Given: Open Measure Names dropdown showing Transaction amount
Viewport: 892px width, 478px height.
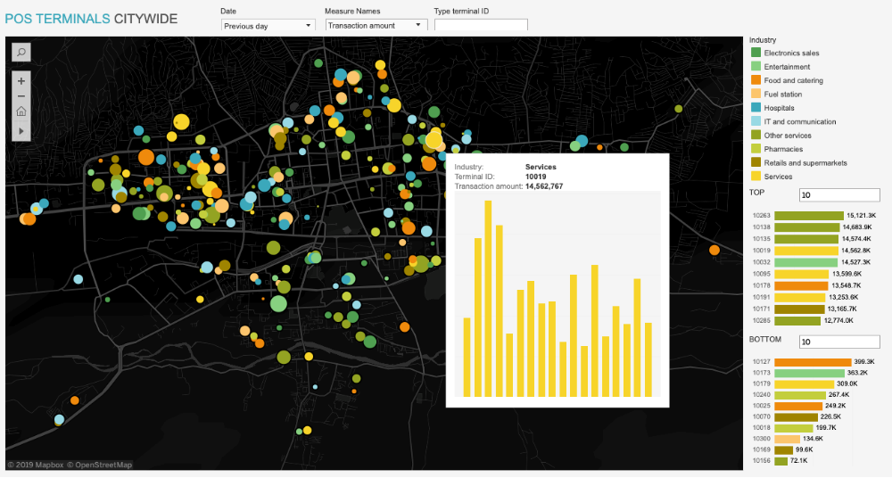Looking at the screenshot, I should (x=374, y=26).
